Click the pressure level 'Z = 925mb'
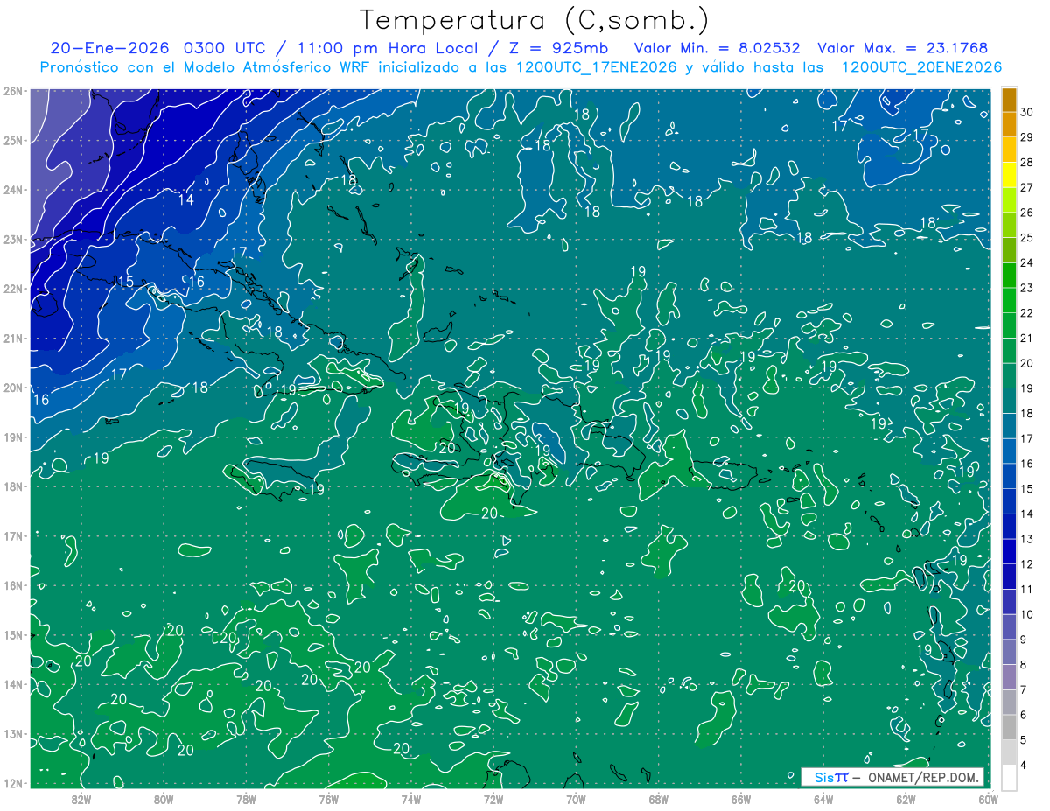The width and height of the screenshot is (1050, 811). coord(556,48)
